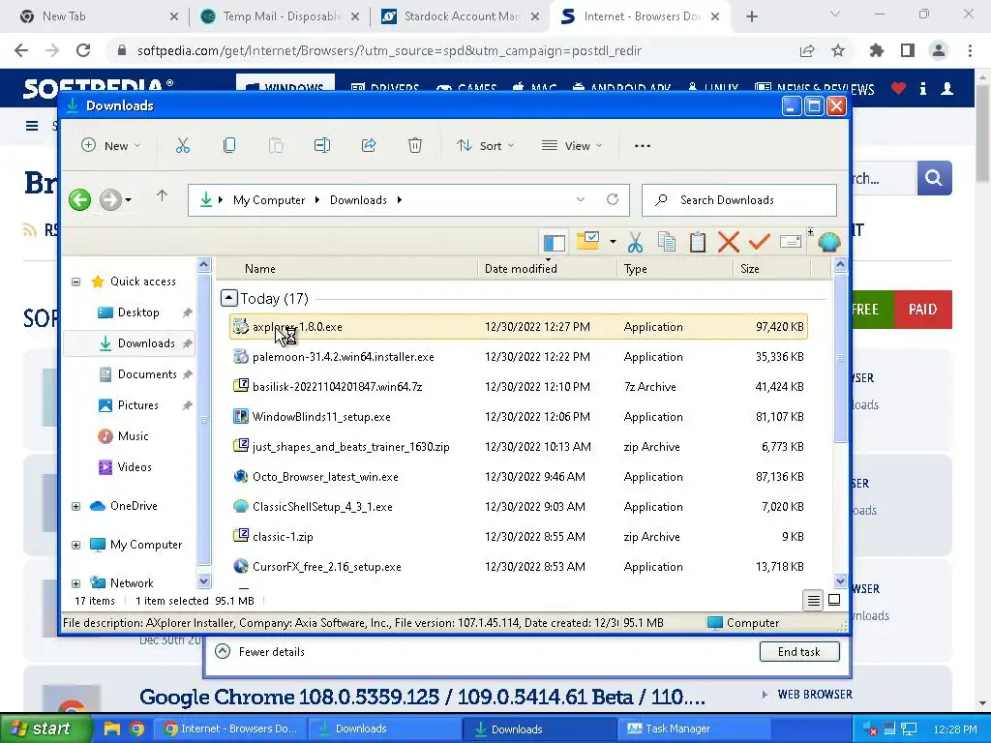Click the Classic toolbar scissors Cut icon
The height and width of the screenshot is (743, 991).
[x=635, y=242]
